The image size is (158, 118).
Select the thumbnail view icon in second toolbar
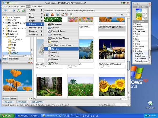(x=47, y=15)
